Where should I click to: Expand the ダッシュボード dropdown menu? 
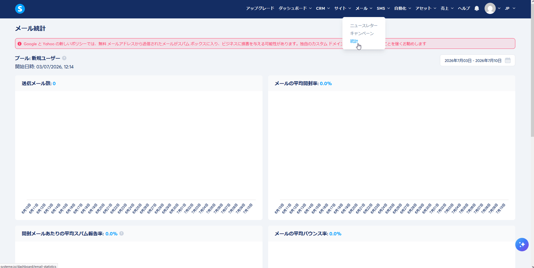[x=295, y=8]
